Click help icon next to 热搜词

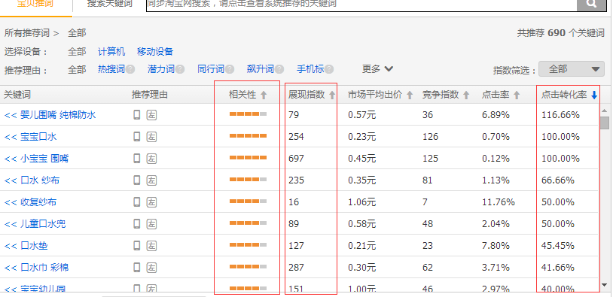coord(130,69)
